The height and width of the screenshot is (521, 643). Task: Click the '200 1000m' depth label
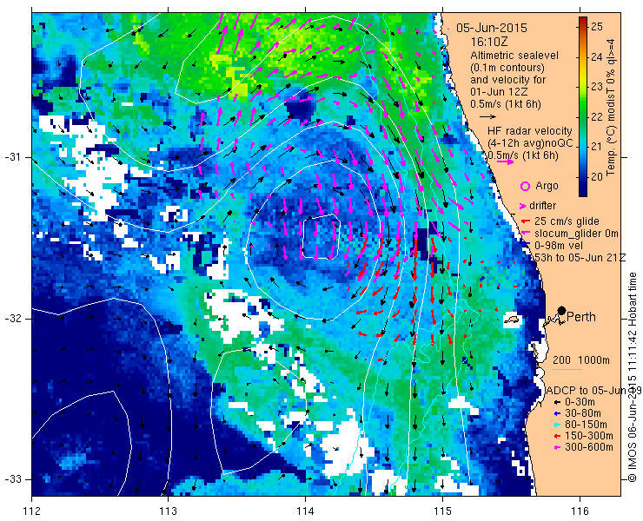(581, 360)
